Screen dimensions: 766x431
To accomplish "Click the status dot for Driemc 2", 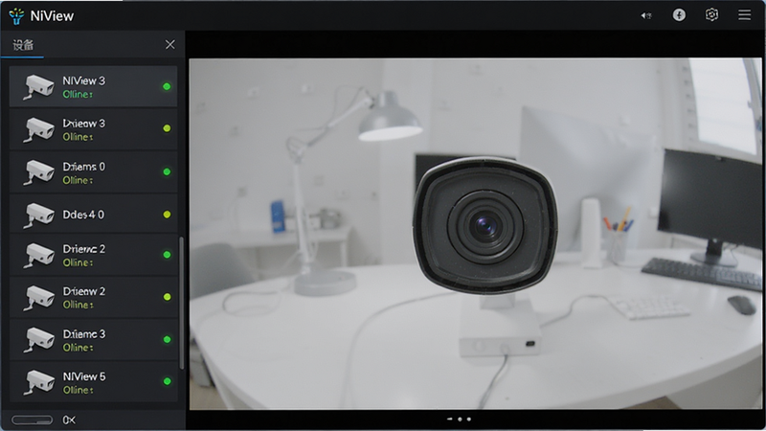I will pyautogui.click(x=167, y=255).
